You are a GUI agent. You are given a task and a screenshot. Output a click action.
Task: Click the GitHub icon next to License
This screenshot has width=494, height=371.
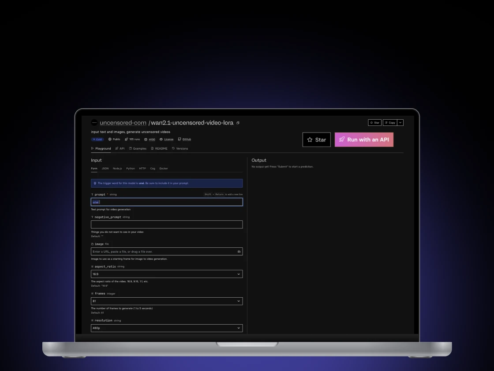[178, 139]
